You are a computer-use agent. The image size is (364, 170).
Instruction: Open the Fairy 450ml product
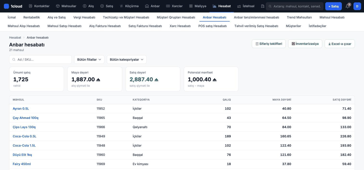click(22, 164)
